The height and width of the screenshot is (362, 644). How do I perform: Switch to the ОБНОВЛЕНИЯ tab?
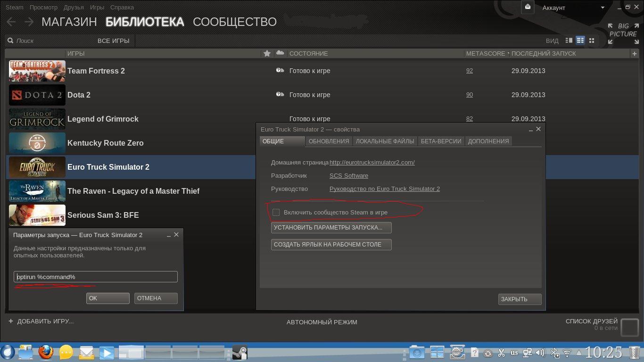[329, 141]
